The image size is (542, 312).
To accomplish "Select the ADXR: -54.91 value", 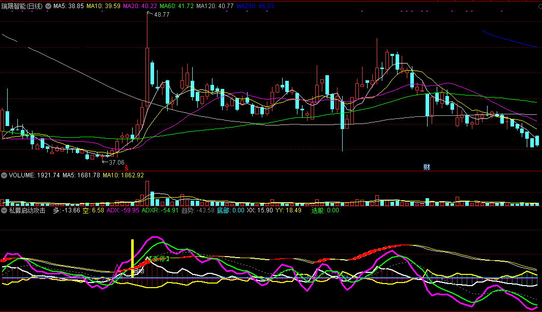I will 160,210.
